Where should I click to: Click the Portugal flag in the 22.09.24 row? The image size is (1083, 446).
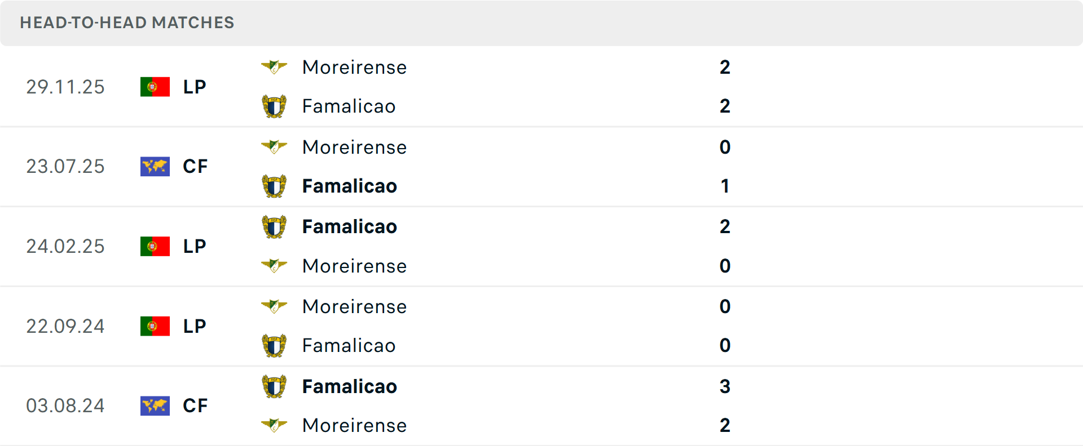pos(155,325)
